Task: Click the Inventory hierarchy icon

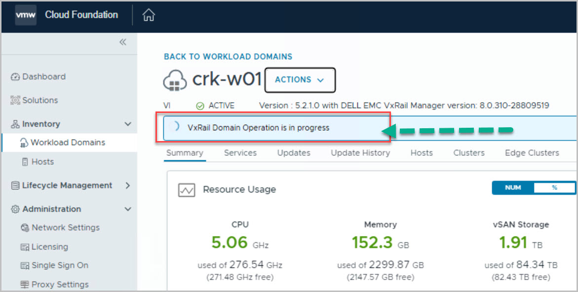Action: click(x=15, y=124)
